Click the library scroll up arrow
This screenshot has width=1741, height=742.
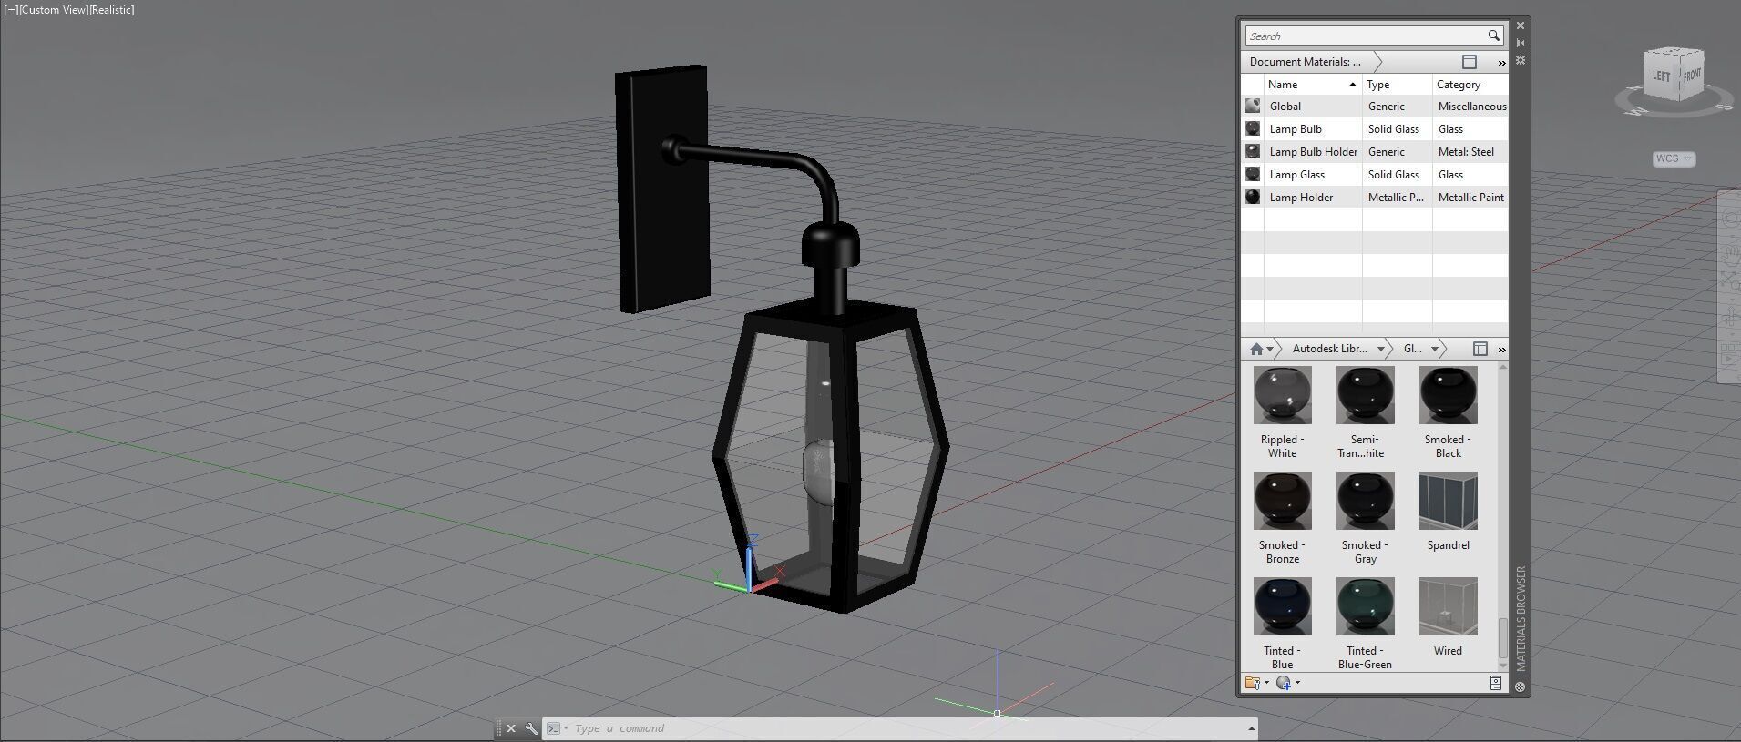pos(1502,366)
